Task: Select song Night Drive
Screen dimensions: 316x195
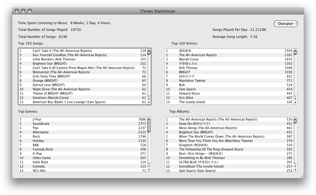Action: point(83,89)
